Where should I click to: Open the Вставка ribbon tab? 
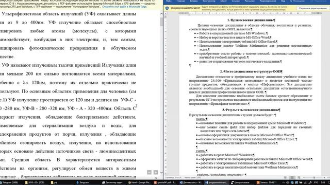tap(193, 1)
